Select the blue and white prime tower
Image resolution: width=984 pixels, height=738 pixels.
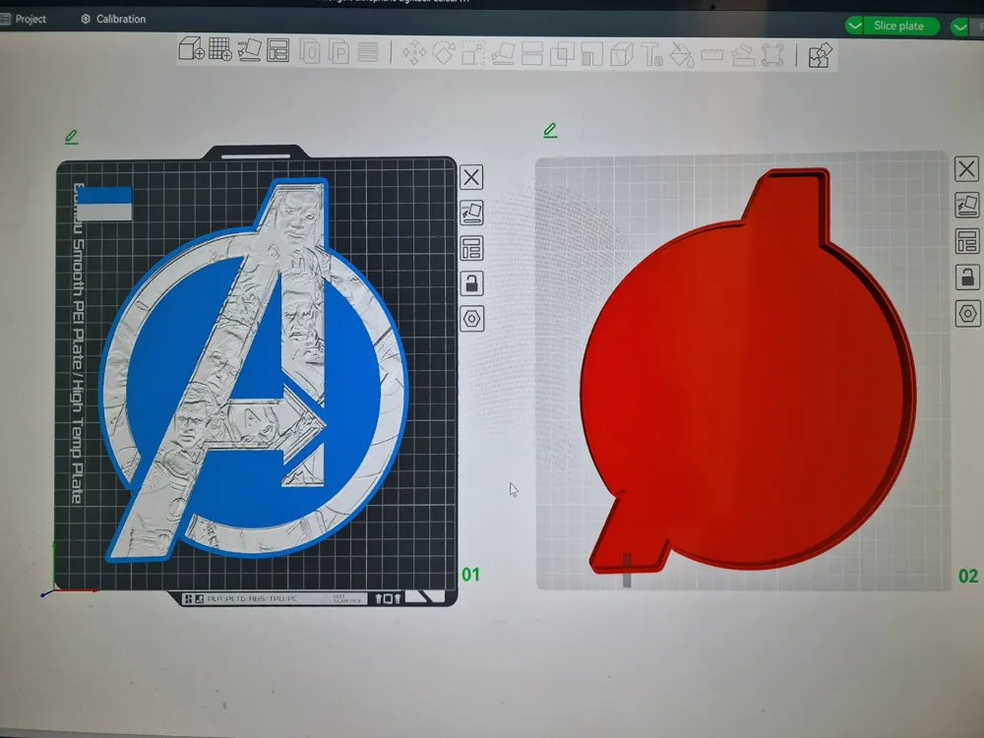click(105, 204)
